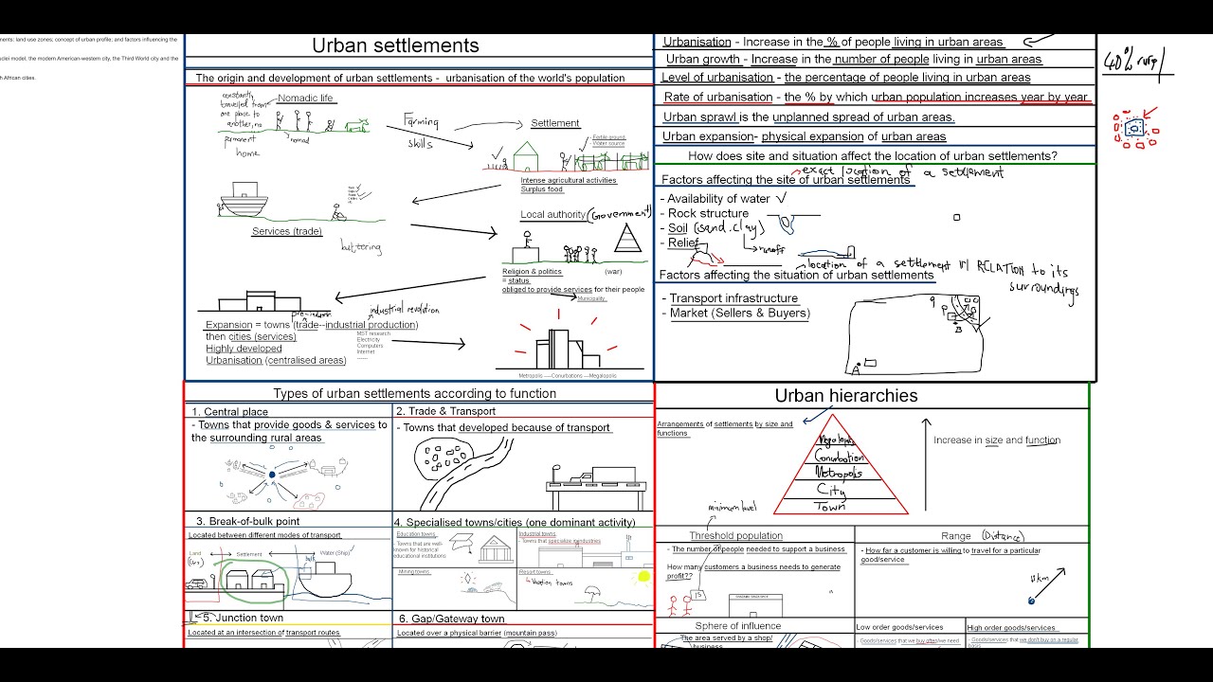Click the "Rock structure" bullet
Viewport: 1213px width, 682px height.
(x=704, y=213)
